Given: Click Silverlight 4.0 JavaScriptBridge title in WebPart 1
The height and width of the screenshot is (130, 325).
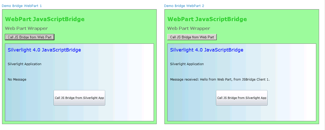Looking at the screenshot, I should [44, 50].
